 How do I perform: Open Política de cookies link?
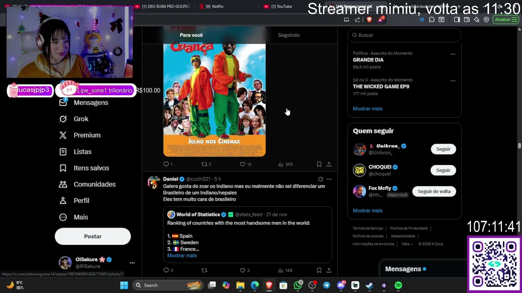click(368, 236)
